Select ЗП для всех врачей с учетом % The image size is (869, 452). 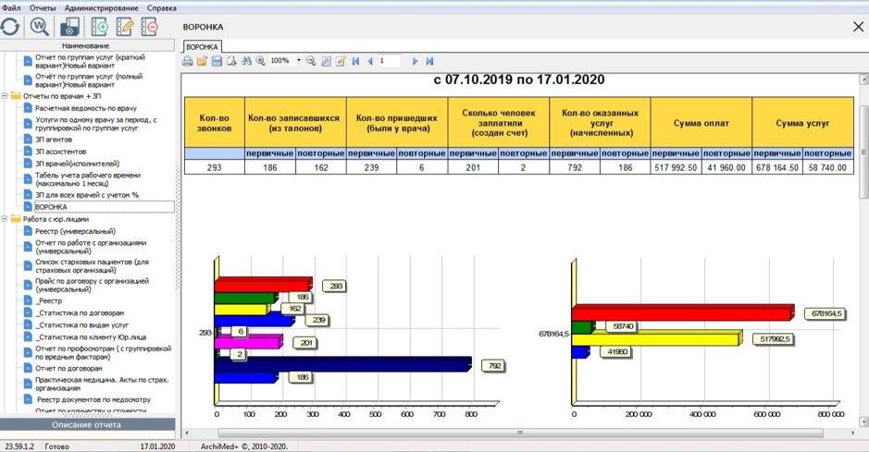point(87,195)
